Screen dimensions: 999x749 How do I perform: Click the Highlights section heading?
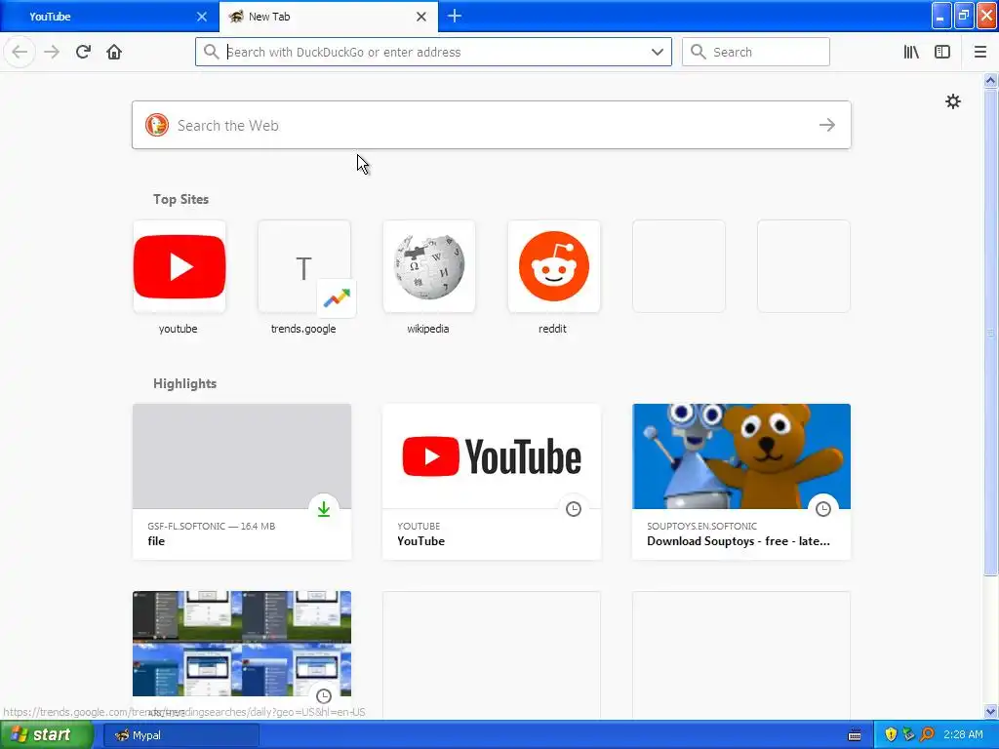(184, 383)
